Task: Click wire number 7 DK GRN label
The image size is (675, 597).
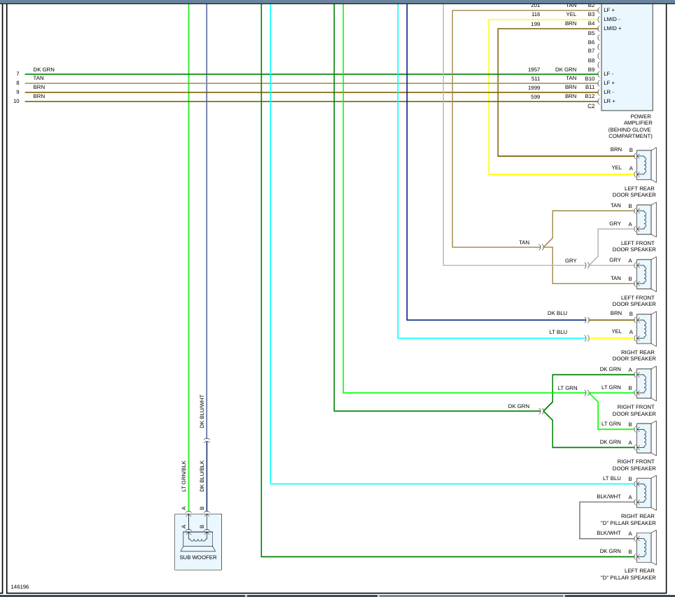Action: pos(44,69)
